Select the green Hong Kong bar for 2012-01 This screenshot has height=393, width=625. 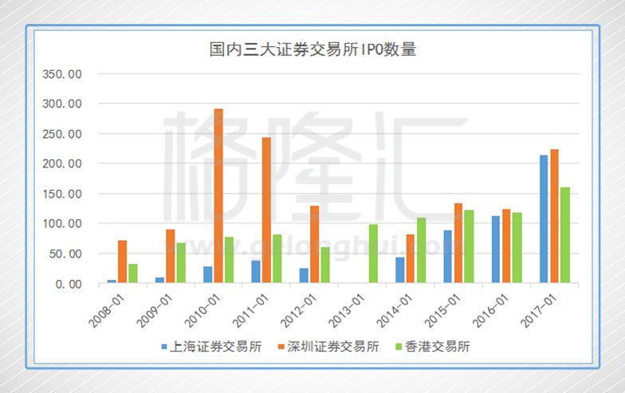click(325, 265)
